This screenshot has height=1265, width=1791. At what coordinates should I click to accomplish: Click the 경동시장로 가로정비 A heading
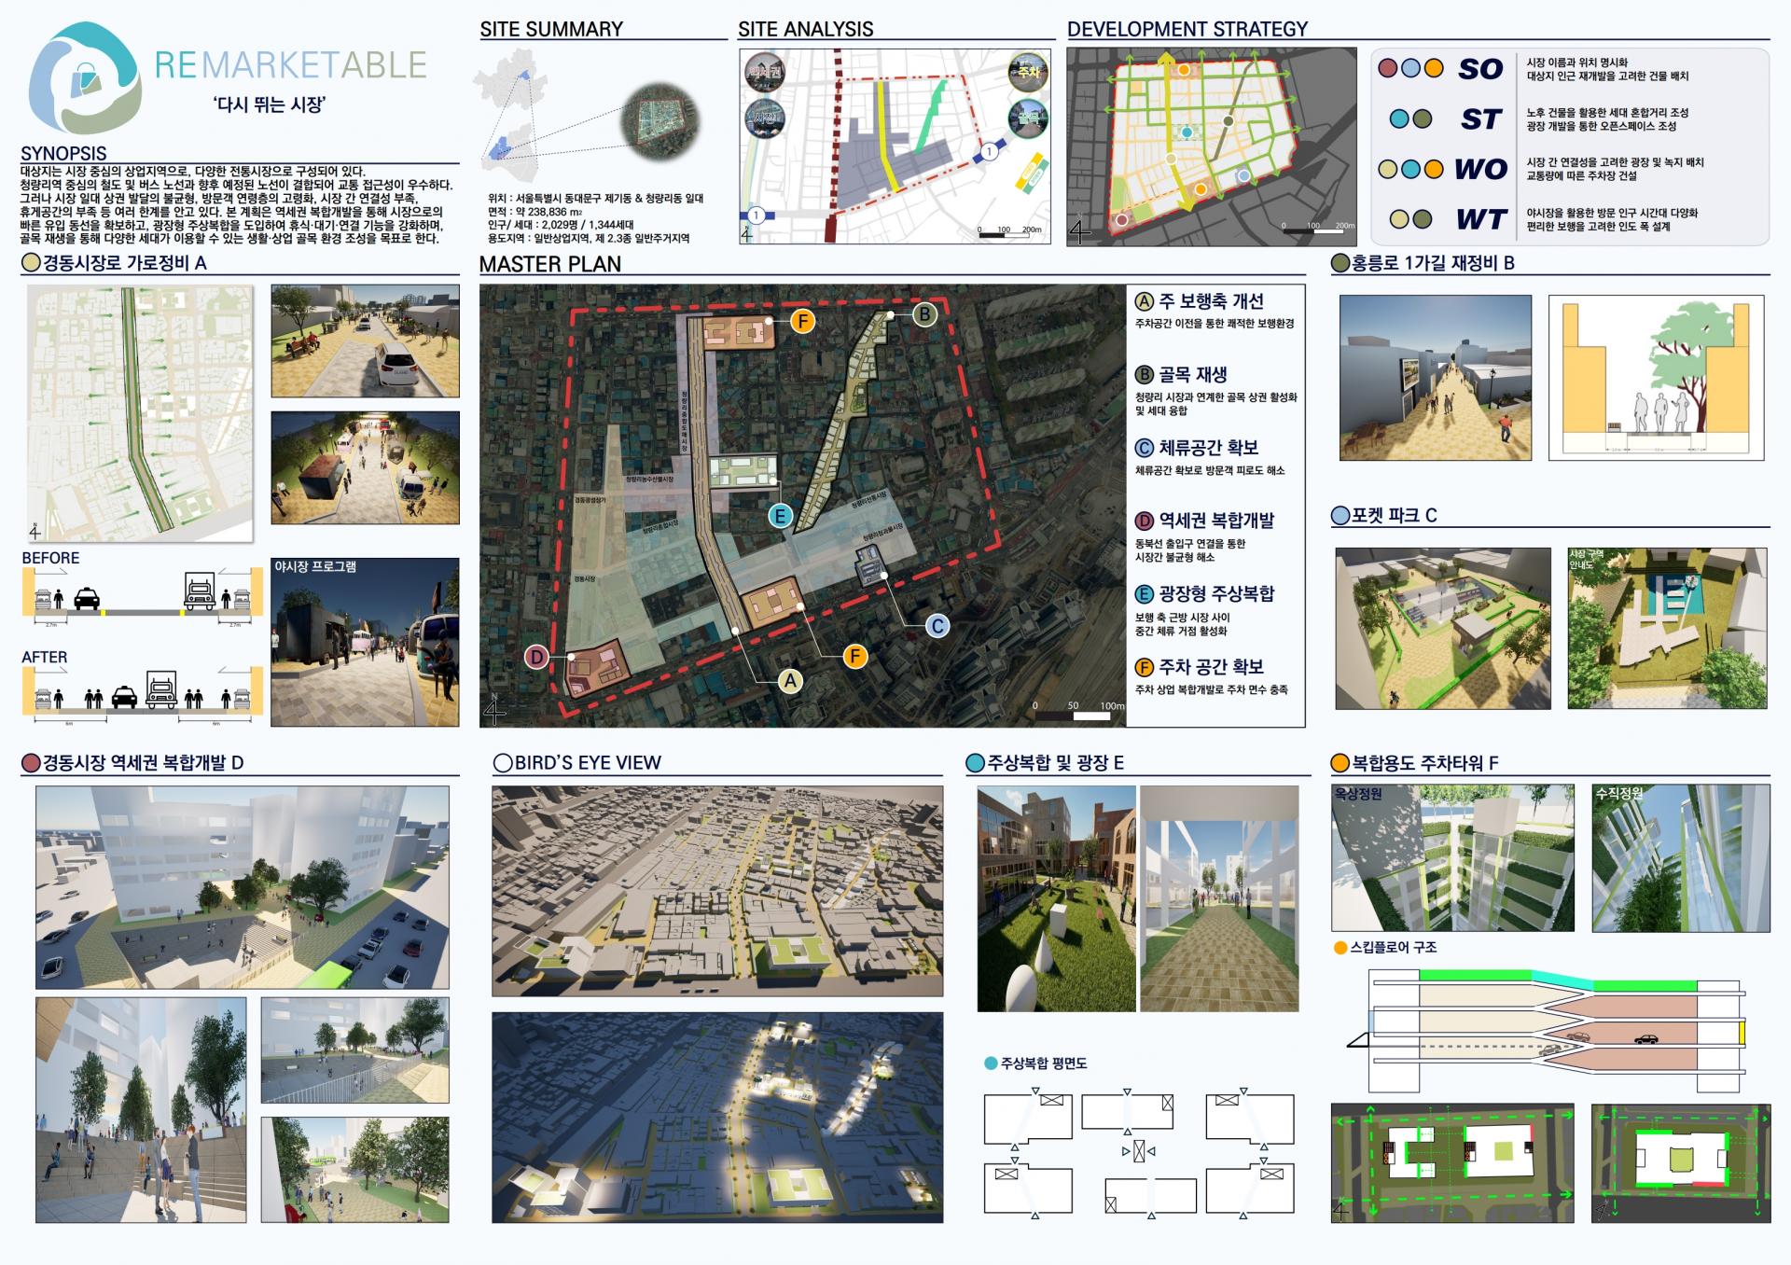[124, 263]
